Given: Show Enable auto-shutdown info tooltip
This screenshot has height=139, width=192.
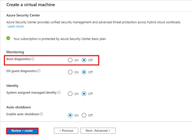Looking at the screenshot, I should point(41,114).
